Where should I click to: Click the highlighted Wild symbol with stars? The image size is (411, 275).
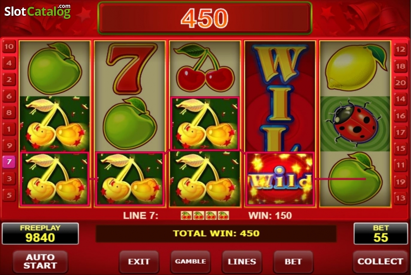[280, 179]
